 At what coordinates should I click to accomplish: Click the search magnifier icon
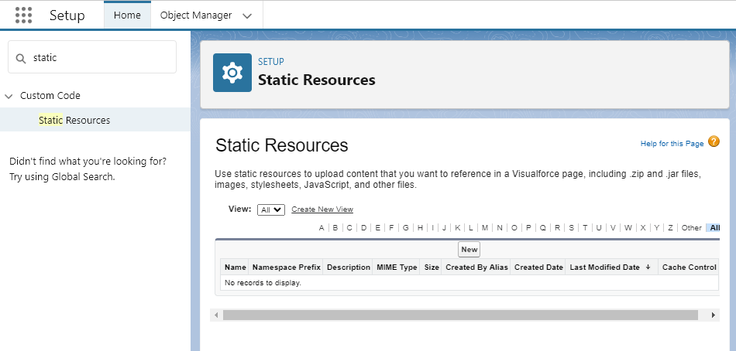(21, 58)
